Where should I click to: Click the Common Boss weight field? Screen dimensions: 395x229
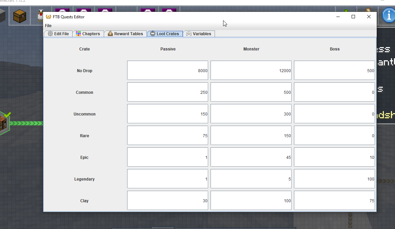pos(334,92)
